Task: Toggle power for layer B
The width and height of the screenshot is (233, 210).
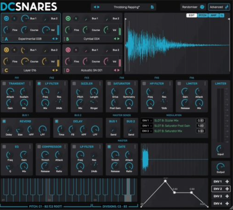Action: [x=68, y=19]
